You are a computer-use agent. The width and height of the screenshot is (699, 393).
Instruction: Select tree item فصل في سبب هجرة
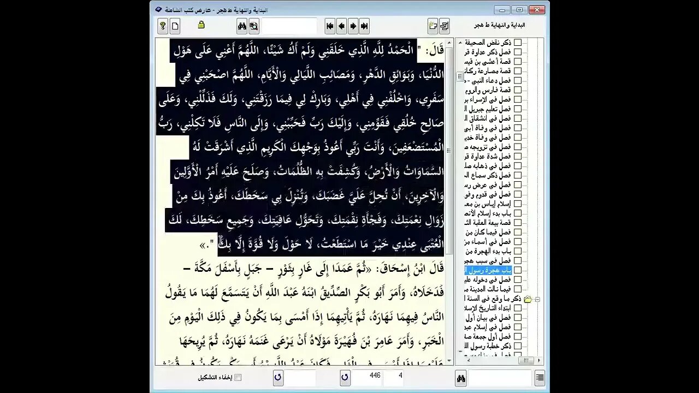pos(488,261)
